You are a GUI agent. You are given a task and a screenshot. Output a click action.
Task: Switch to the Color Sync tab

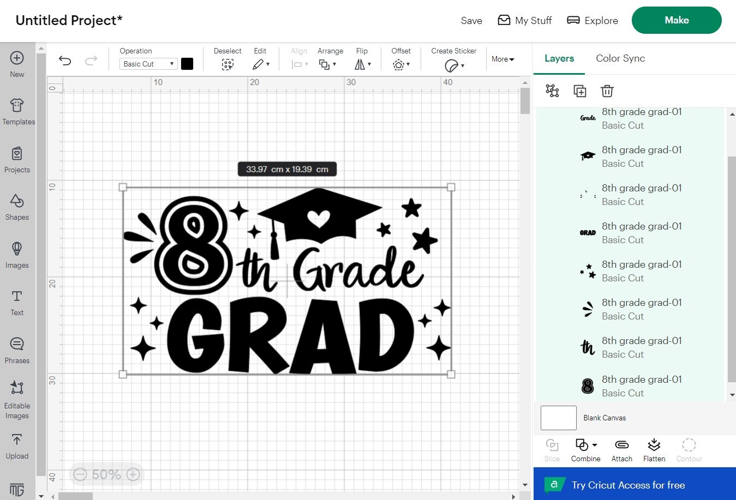[x=620, y=58]
